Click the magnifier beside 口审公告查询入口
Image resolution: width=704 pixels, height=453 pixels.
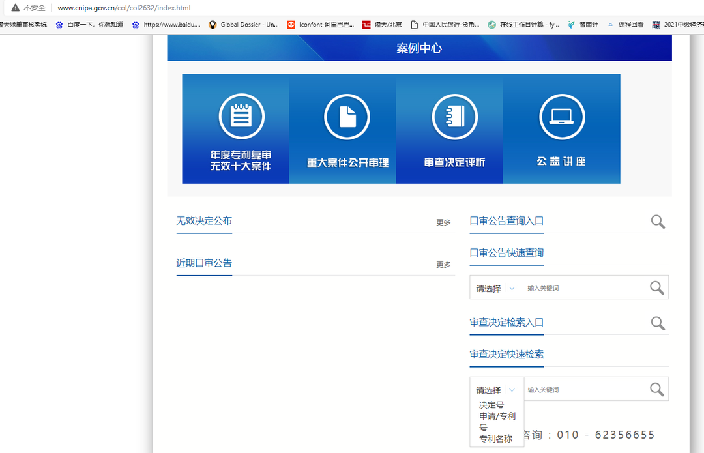point(658,222)
